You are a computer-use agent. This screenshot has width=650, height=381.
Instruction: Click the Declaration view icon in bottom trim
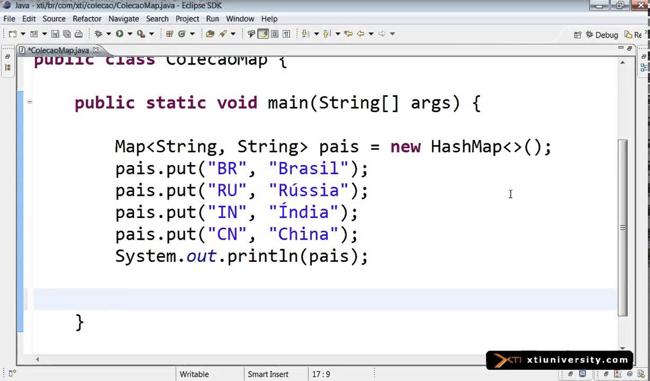tap(641, 374)
